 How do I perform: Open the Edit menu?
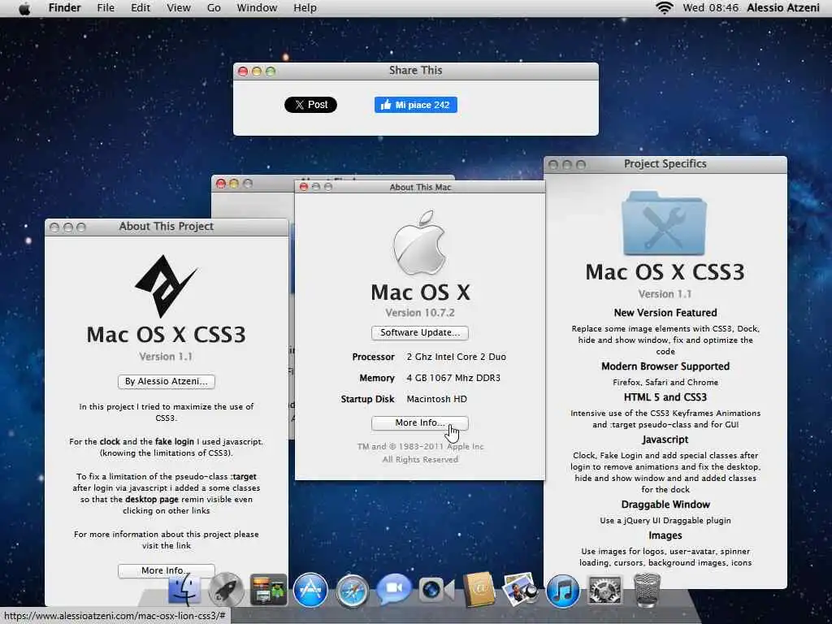141,8
